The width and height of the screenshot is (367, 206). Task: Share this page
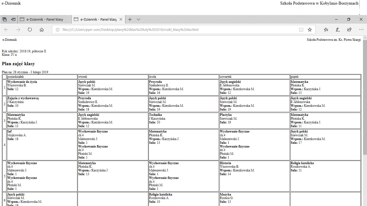(x=349, y=30)
